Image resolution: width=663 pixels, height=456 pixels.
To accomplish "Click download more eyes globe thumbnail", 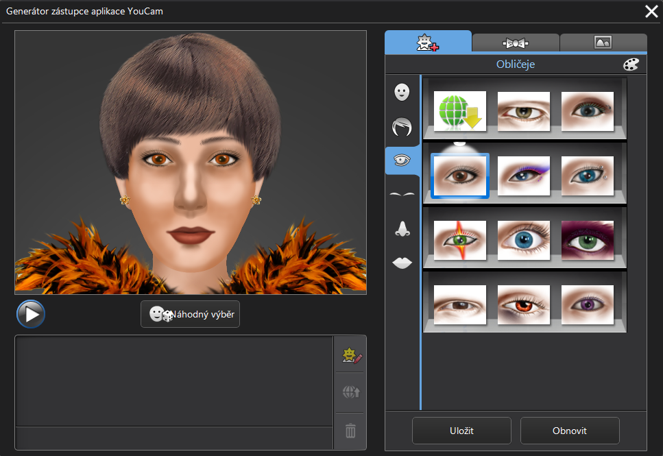I will click(x=460, y=111).
